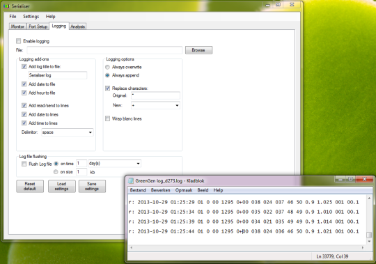Click the Kladblok vertical scrollbar up arrow

(x=369, y=198)
